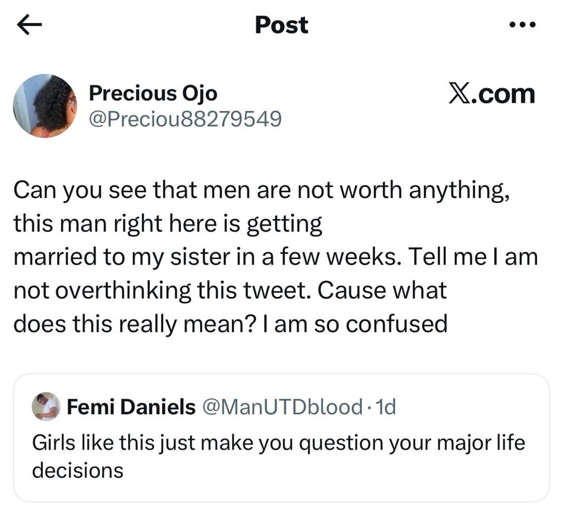The height and width of the screenshot is (521, 563).
Task: Tap the @ManUTDblood handle
Action: (283, 407)
